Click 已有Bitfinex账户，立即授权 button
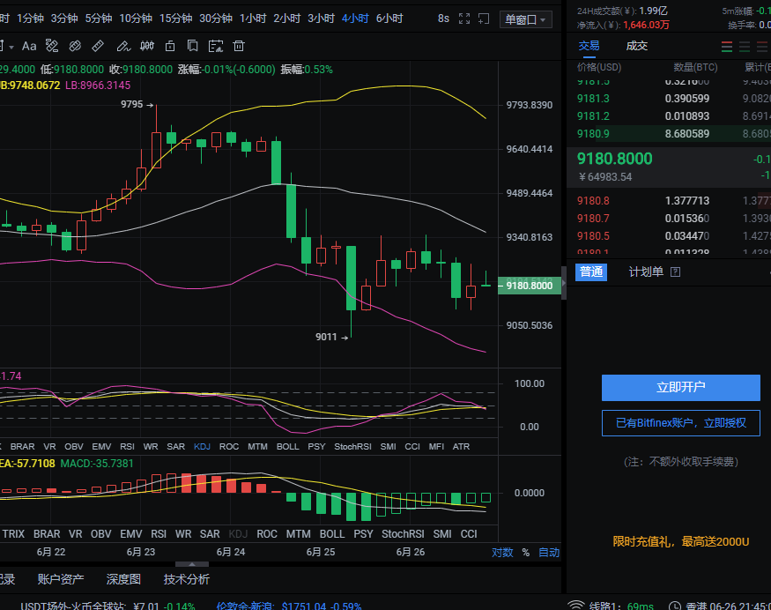The width and height of the screenshot is (771, 610). click(680, 423)
